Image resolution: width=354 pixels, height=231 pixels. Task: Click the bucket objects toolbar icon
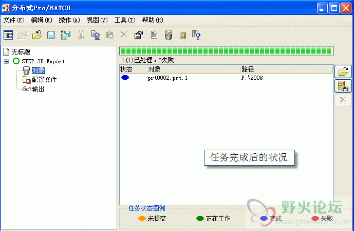(169, 35)
